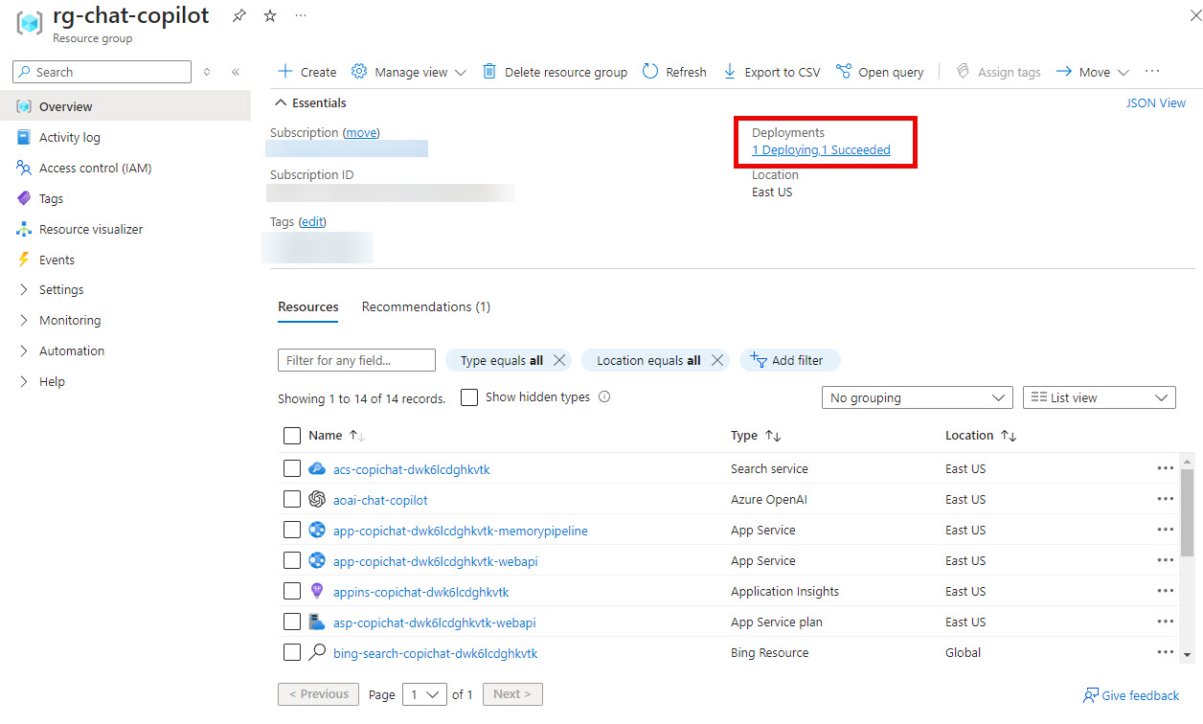Expand the Help section

(x=52, y=381)
